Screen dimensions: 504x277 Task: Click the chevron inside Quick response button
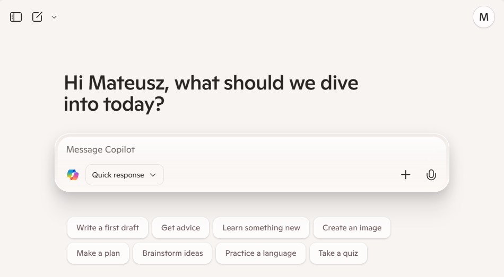tap(153, 175)
